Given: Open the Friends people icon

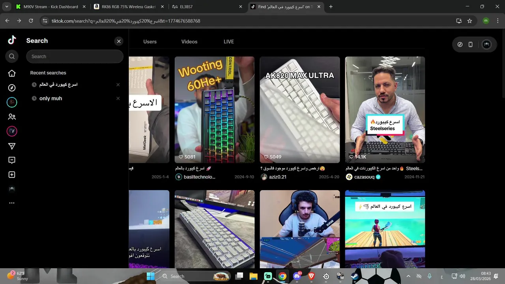Looking at the screenshot, I should point(12,117).
